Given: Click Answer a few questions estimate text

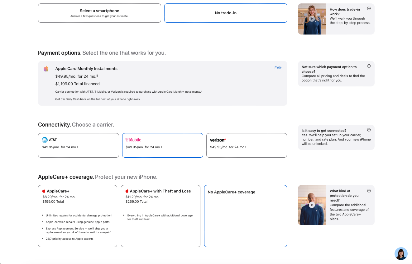Looking at the screenshot, I should 99,16.
